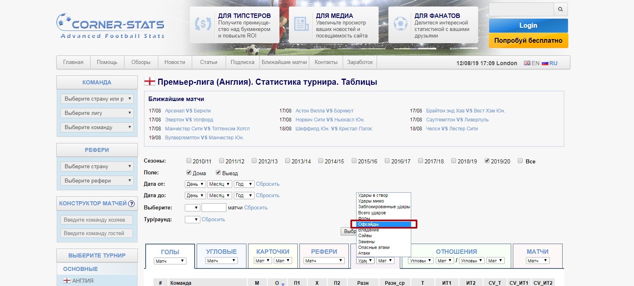This screenshot has height=286, width=634.
Task: Click the search magnifier icon
Action: click(560, 9)
